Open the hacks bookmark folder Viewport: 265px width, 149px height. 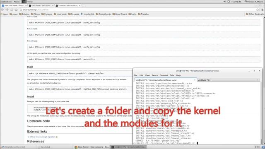(132, 14)
